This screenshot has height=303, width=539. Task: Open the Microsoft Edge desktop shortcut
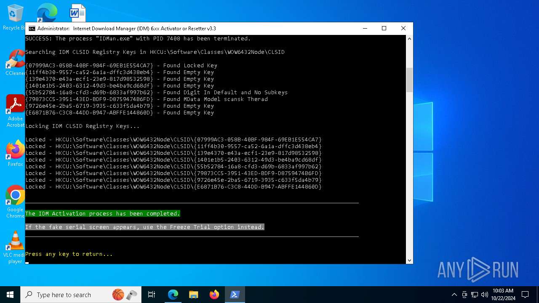(x=46, y=13)
